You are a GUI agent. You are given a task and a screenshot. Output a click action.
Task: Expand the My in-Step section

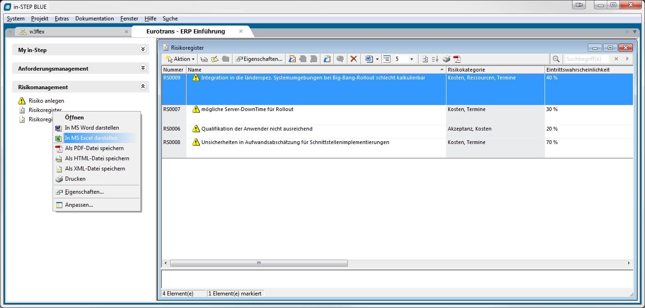tap(143, 50)
